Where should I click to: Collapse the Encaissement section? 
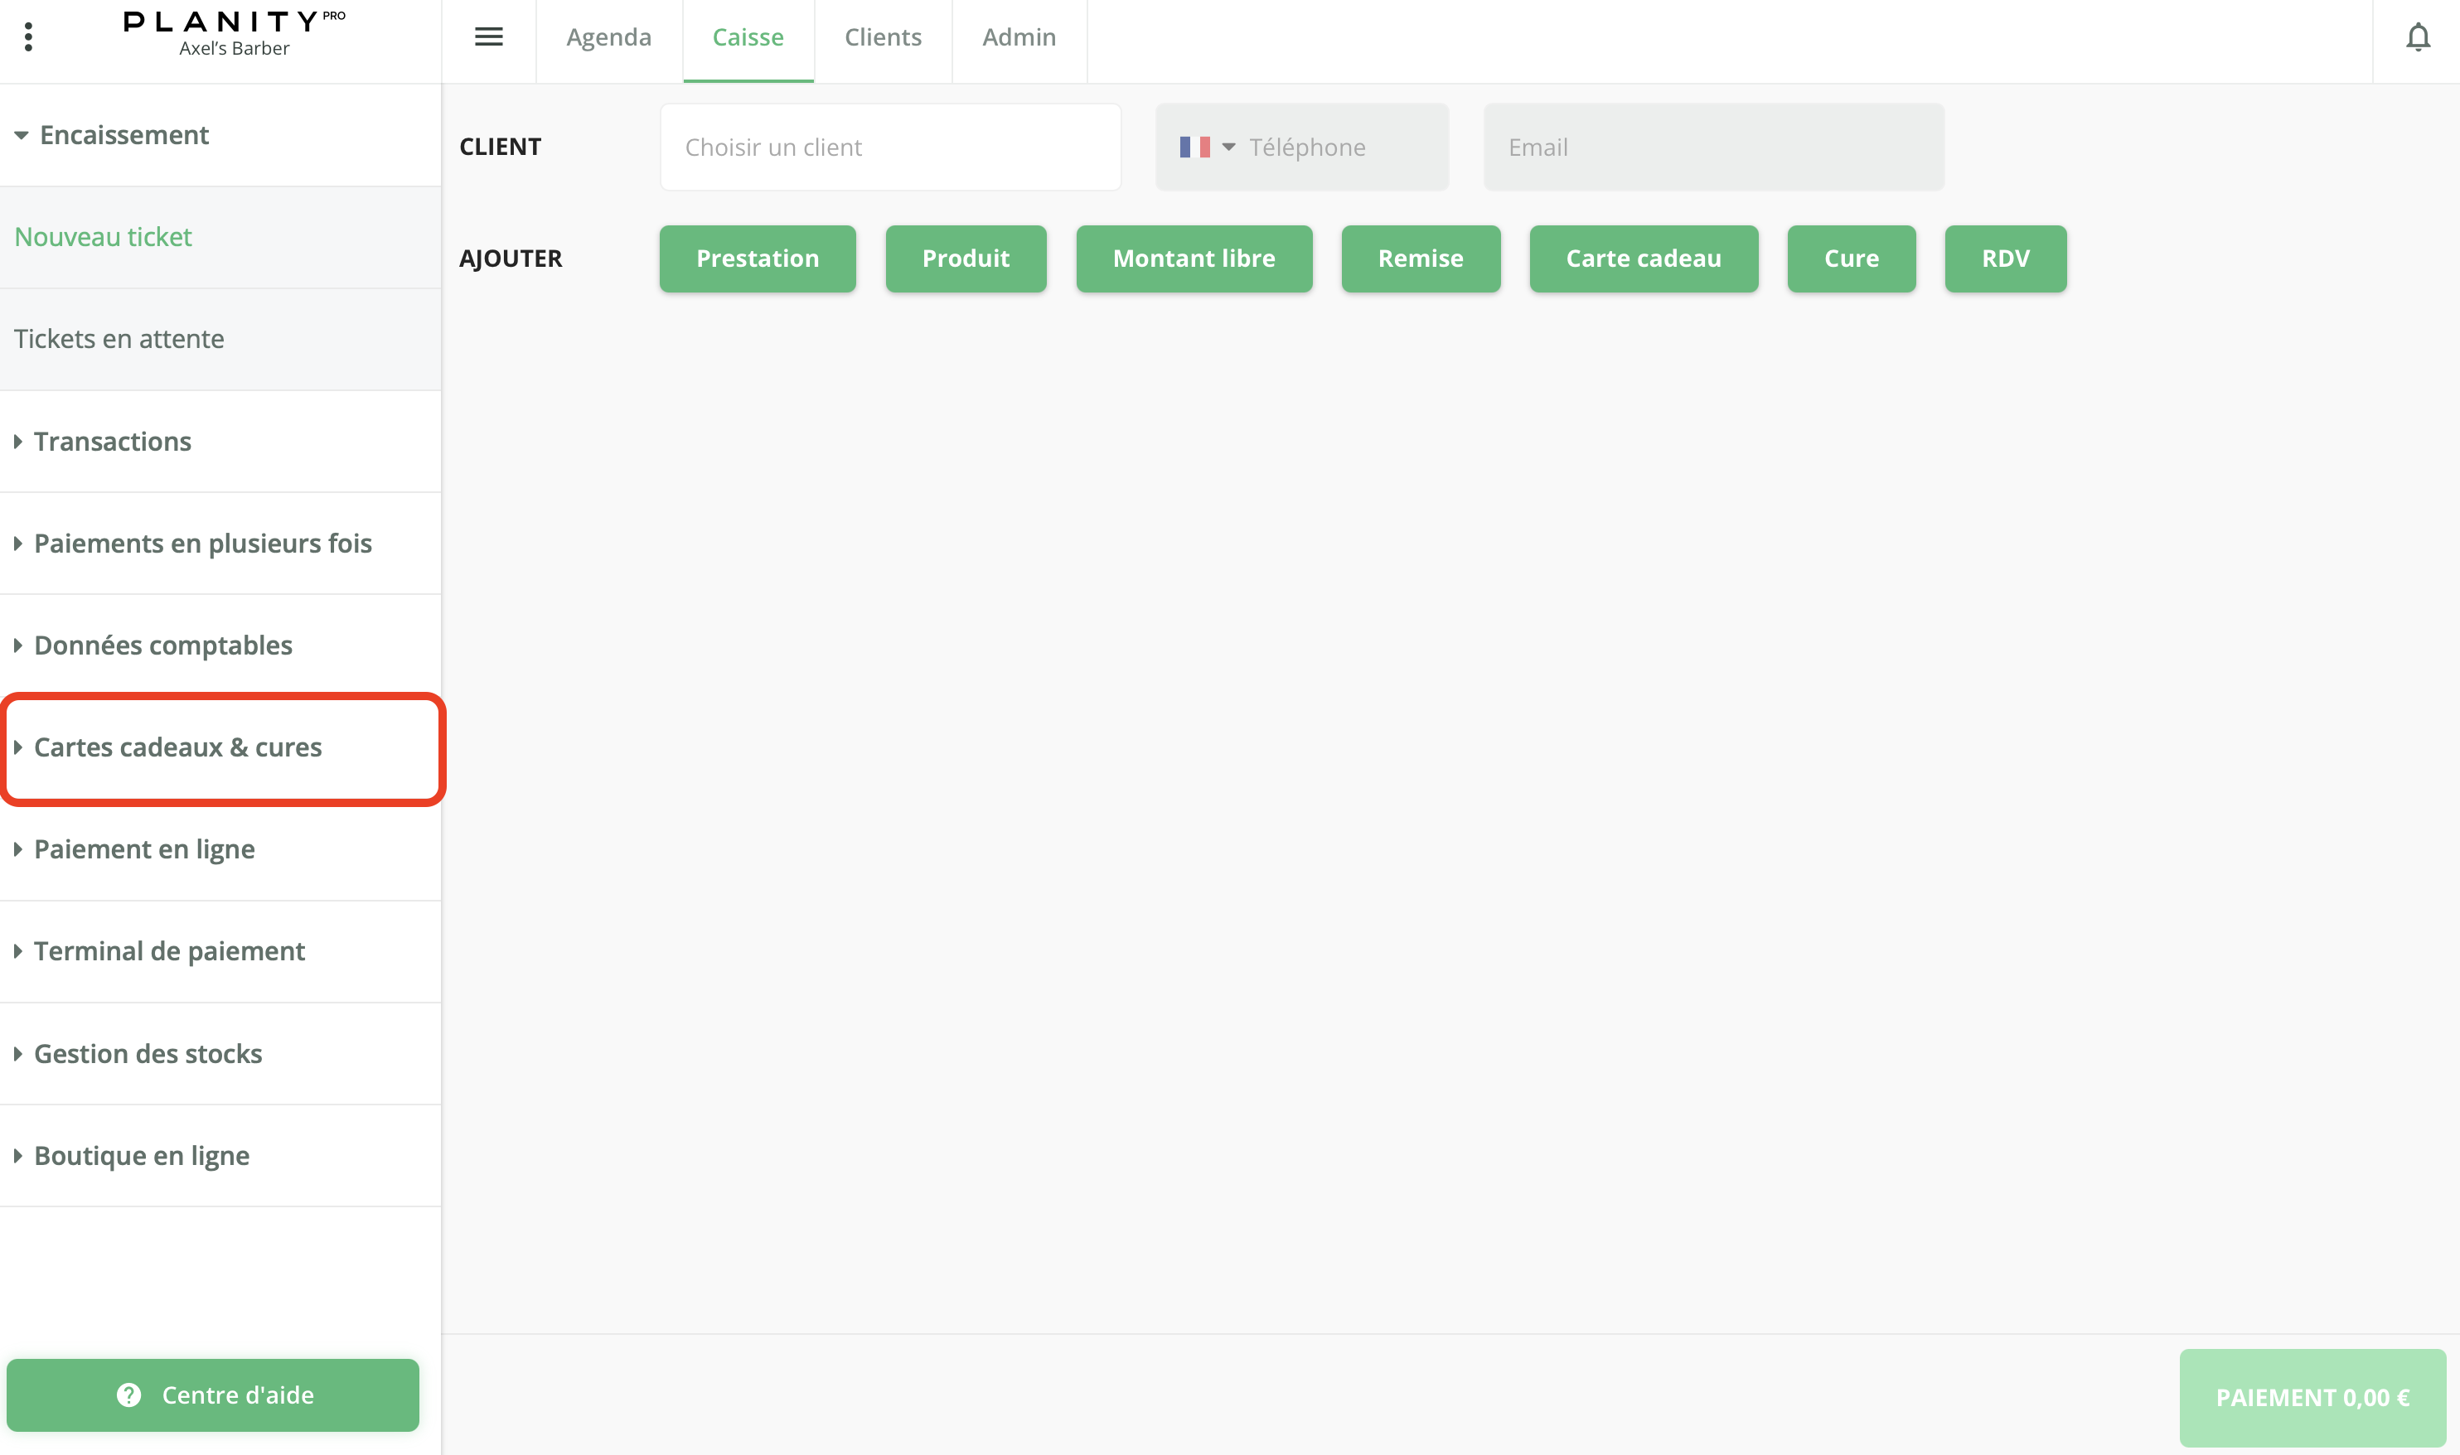coord(123,135)
